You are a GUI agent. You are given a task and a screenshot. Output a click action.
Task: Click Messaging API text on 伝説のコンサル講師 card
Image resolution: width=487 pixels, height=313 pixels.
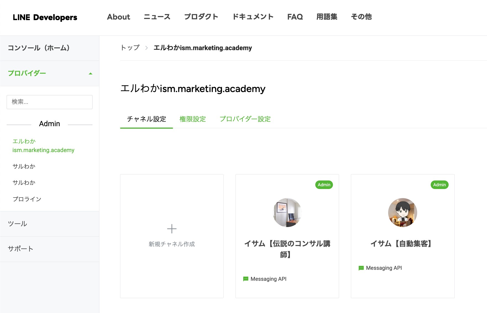point(269,279)
